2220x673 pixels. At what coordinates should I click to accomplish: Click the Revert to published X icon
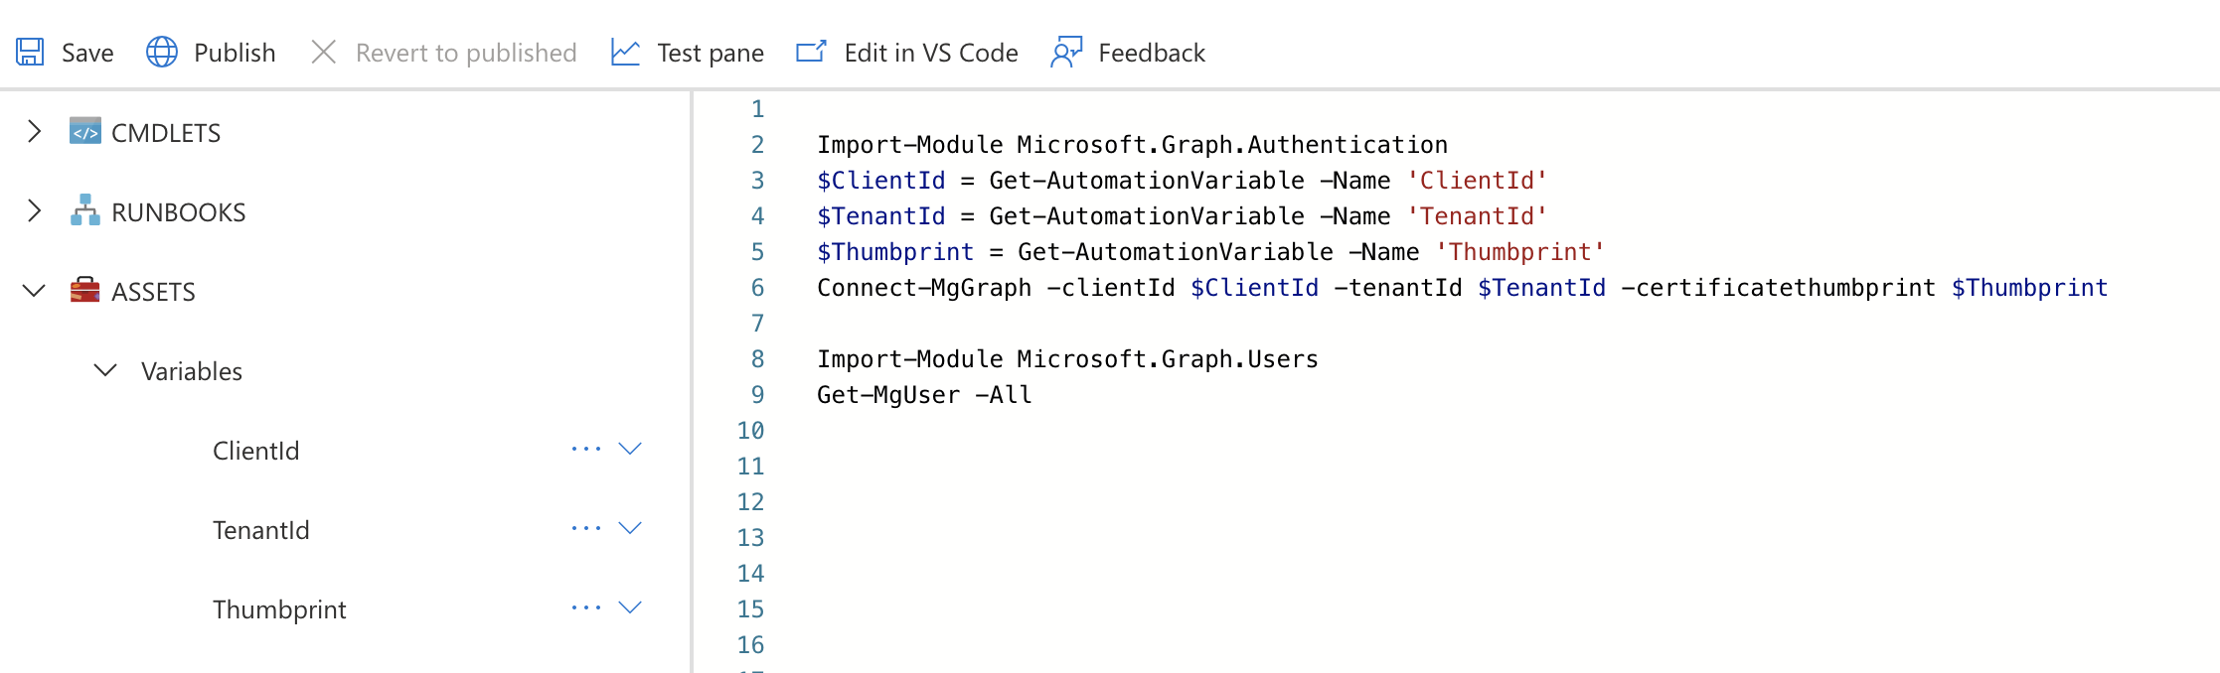pos(323,52)
